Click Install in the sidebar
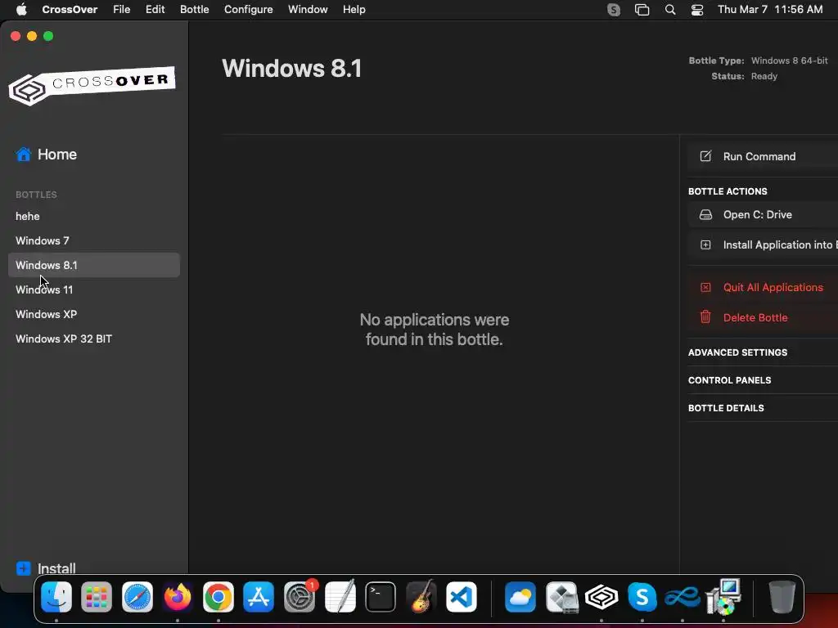This screenshot has height=628, width=838. click(x=46, y=568)
